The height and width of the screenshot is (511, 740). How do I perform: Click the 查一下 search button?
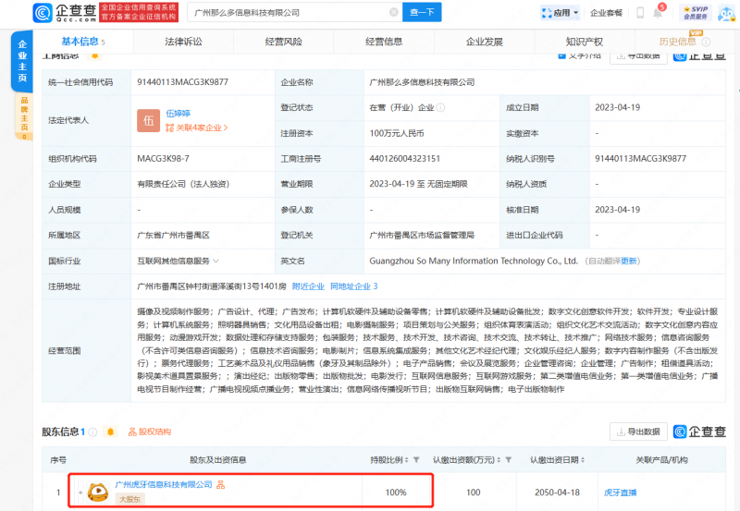click(x=422, y=12)
